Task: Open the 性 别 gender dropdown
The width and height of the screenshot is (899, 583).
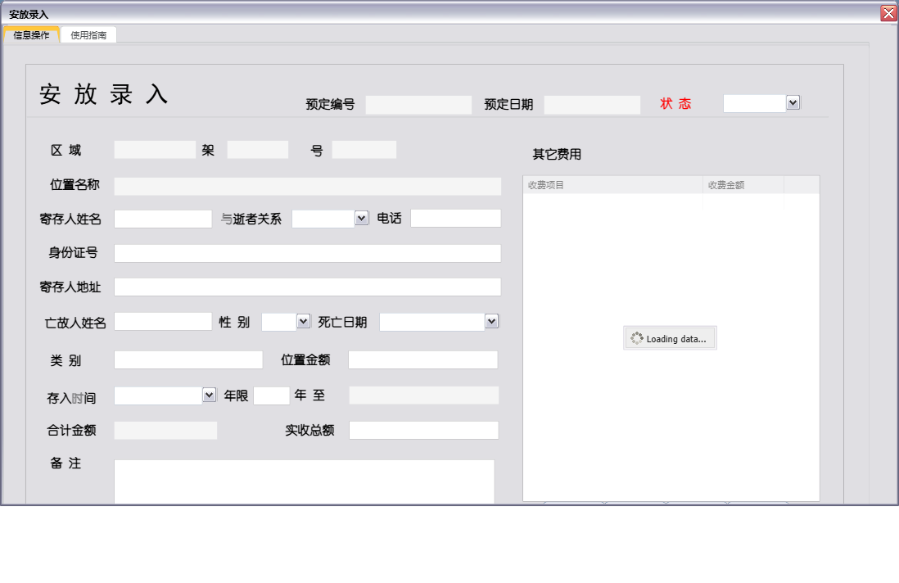Action: coord(301,321)
